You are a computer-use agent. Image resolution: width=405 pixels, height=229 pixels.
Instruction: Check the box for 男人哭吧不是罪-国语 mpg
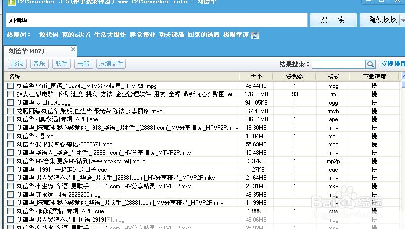11,220
